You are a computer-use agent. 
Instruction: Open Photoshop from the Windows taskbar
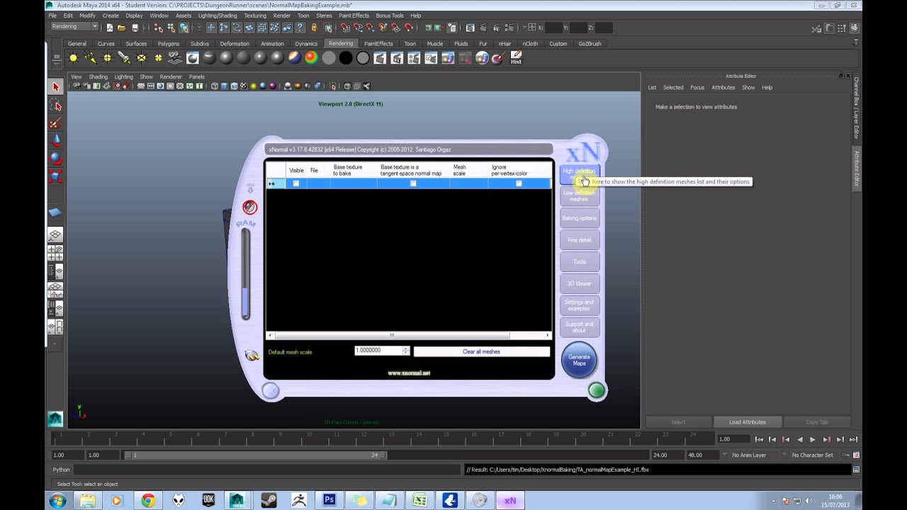[329, 500]
